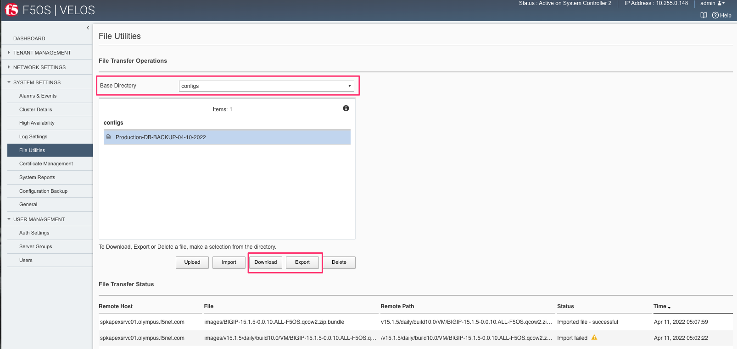Viewport: 737px width, 349px height.
Task: Click 'Apr 11, 2022 05:02:22' time cell
Action: click(x=681, y=338)
